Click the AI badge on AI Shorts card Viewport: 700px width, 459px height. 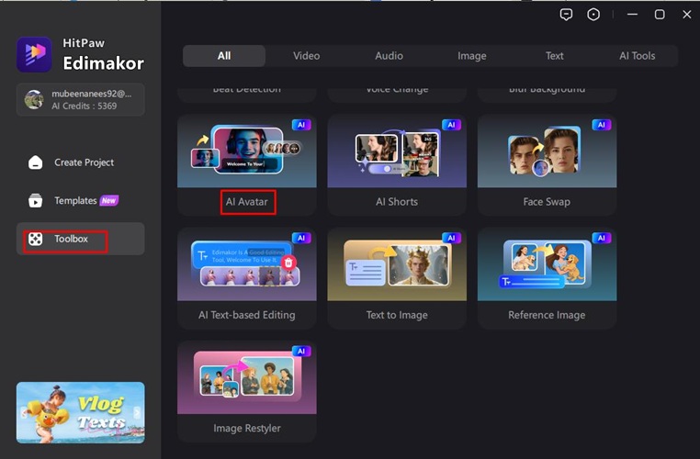tap(451, 125)
